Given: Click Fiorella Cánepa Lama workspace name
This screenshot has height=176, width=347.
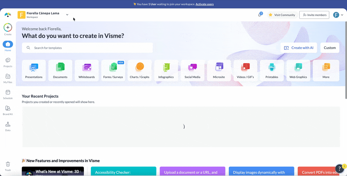Looking at the screenshot, I should point(43,13).
